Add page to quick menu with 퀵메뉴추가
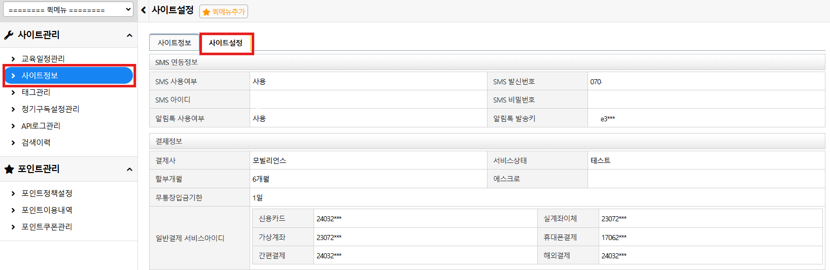The height and width of the screenshot is (270, 830). click(x=224, y=12)
